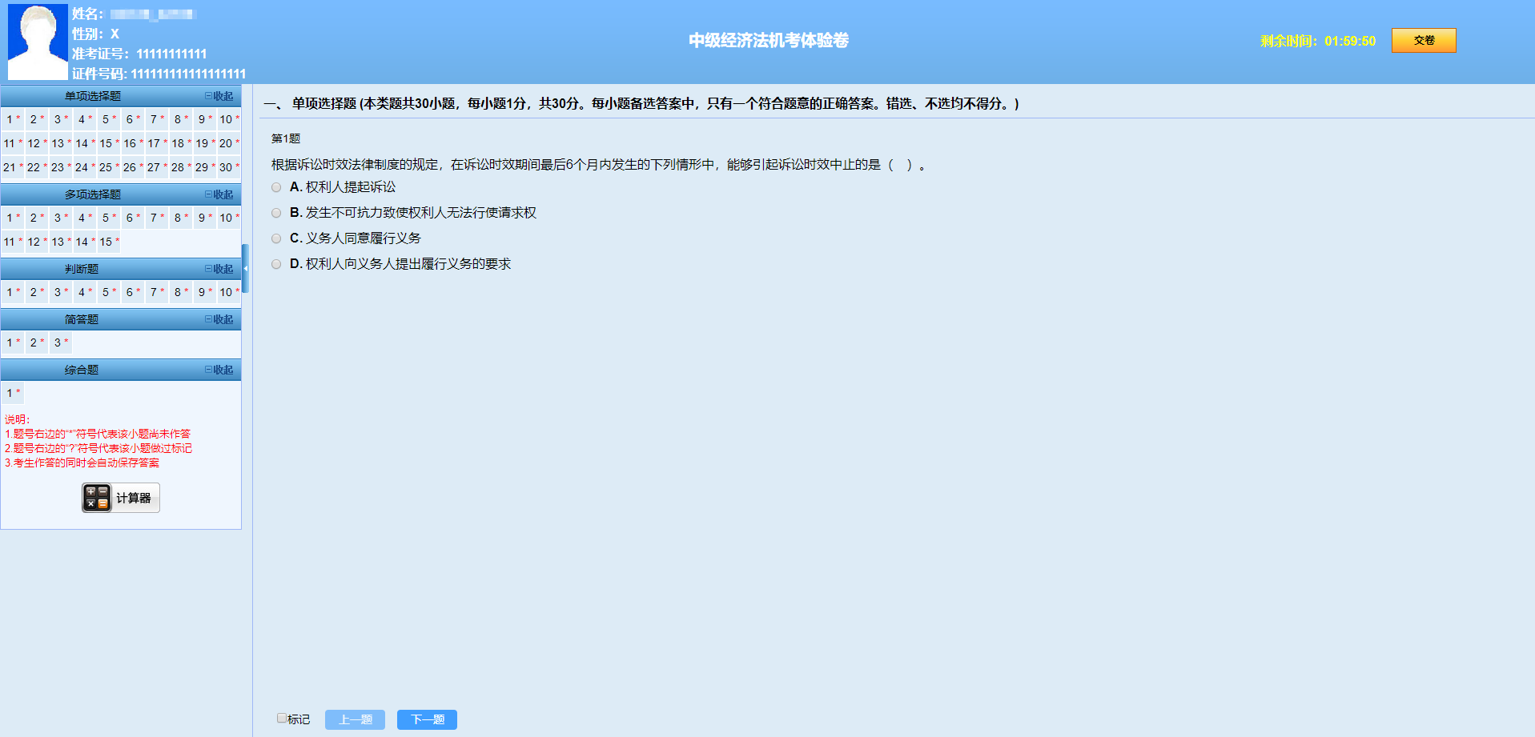This screenshot has width=1535, height=737.
Task: Select answer option D for question 1
Action: coord(275,264)
